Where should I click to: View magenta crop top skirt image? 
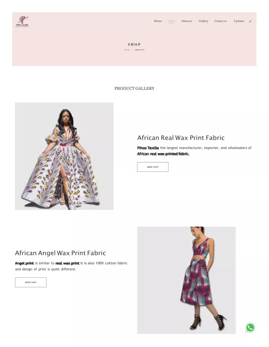point(186,280)
